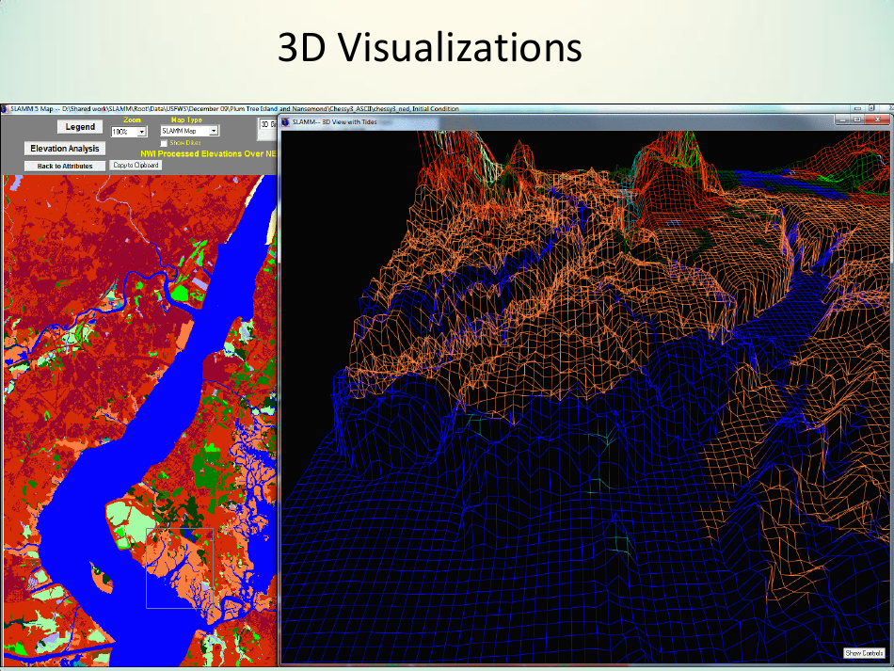
Task: Click Show Controls in the 3D view
Action: [x=864, y=653]
